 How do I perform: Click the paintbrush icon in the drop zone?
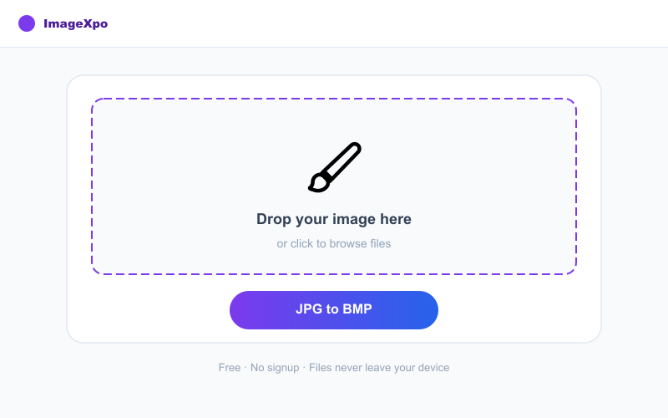335,167
